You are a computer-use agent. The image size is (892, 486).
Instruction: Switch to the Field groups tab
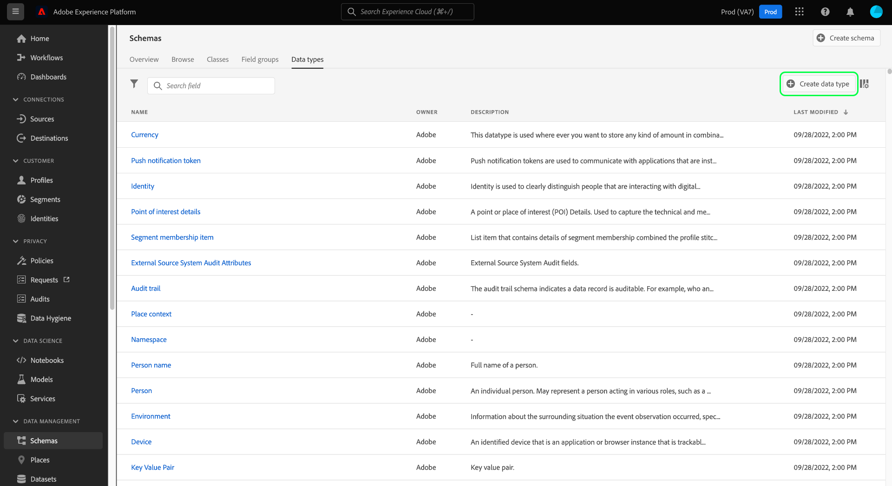click(260, 59)
